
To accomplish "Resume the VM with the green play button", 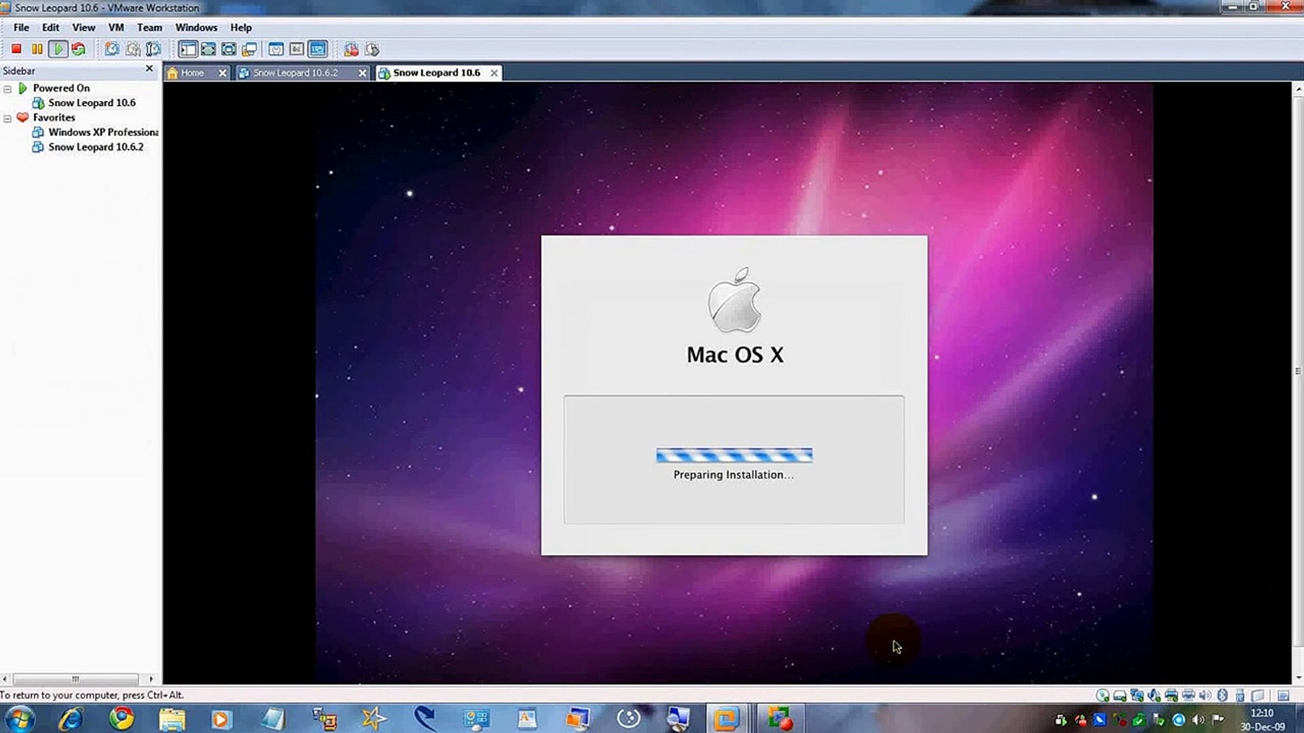I will click(58, 49).
